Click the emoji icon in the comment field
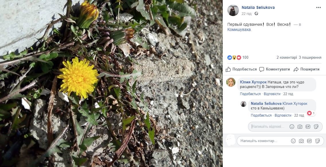 (293, 141)
